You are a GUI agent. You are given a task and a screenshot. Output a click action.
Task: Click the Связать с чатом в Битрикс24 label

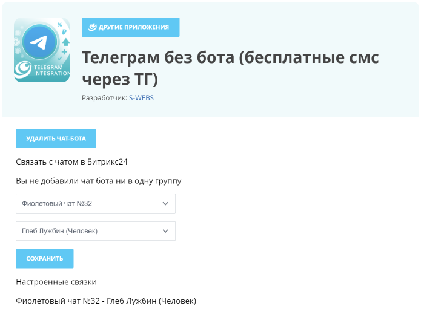pyautogui.click(x=71, y=162)
